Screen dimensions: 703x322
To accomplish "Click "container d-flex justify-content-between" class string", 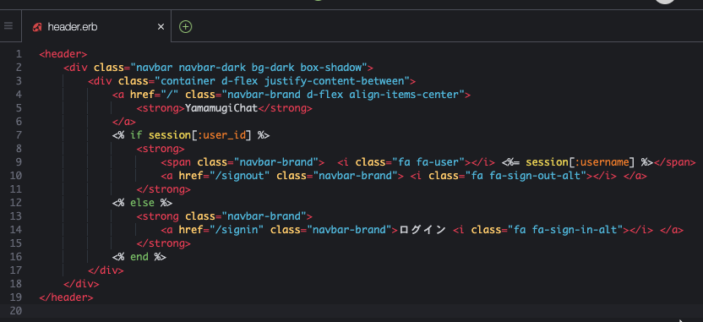I will pos(282,81).
